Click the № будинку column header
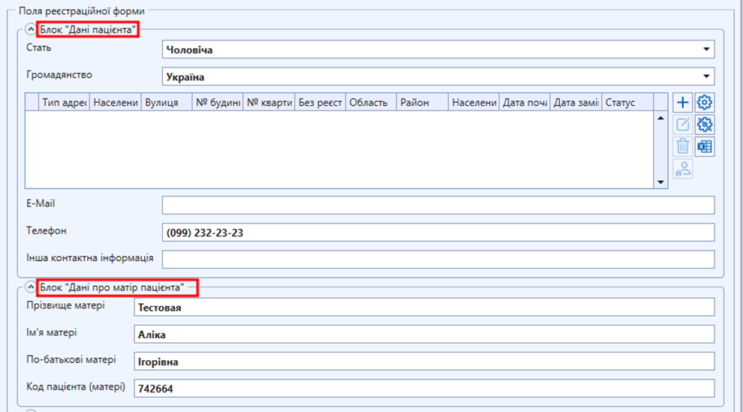The width and height of the screenshot is (743, 412). 218,102
